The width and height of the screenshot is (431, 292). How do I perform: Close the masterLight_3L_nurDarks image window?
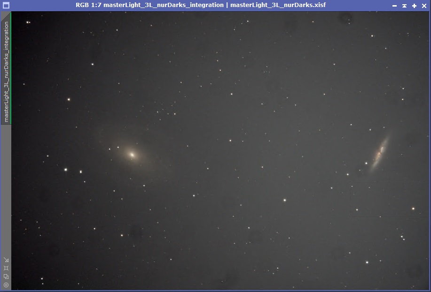point(424,6)
